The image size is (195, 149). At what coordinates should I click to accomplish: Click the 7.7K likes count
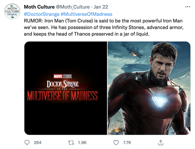127,143
